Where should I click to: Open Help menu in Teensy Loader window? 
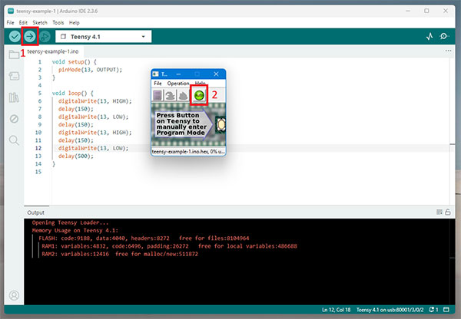pyautogui.click(x=201, y=84)
